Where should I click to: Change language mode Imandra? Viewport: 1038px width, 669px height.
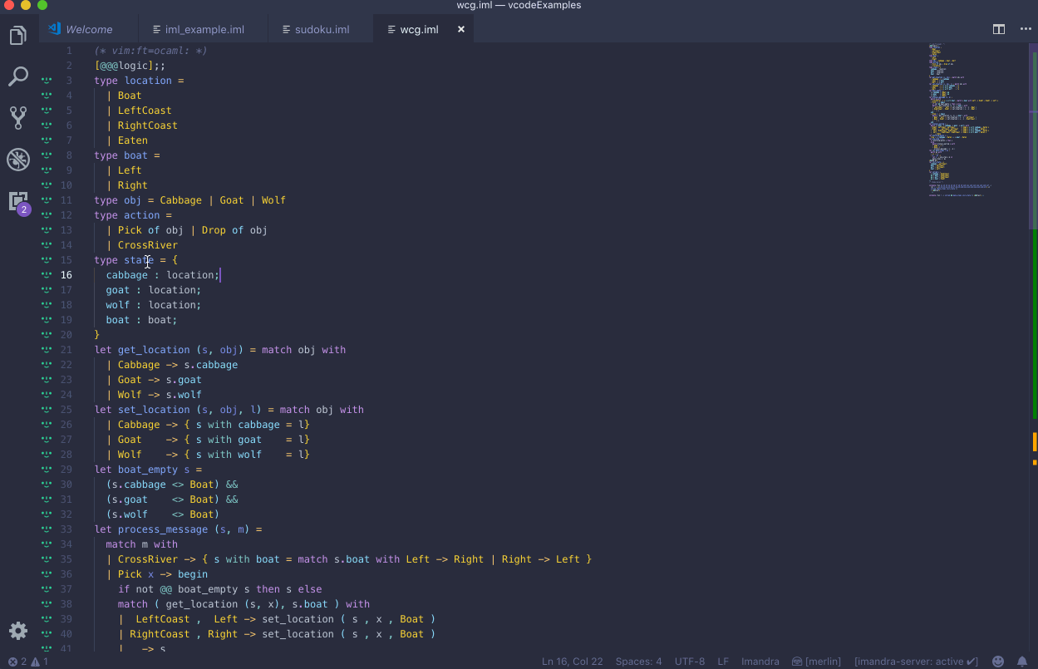point(760,662)
